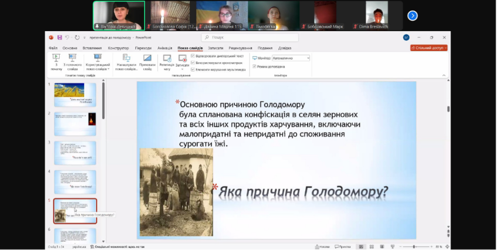Screen dimensions: 497x250
Task: Open the Рецензування tab
Action: [x=240, y=48]
